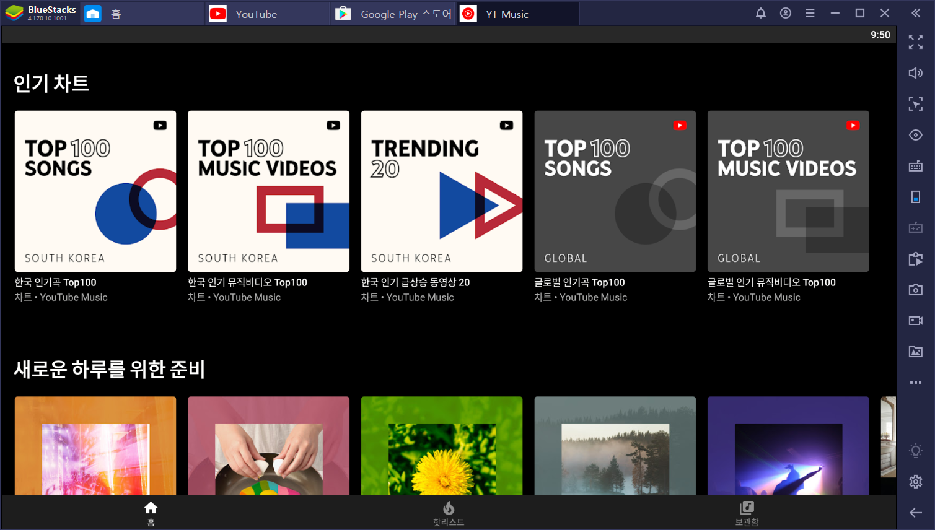Switch to the YouTube tab

coord(267,14)
